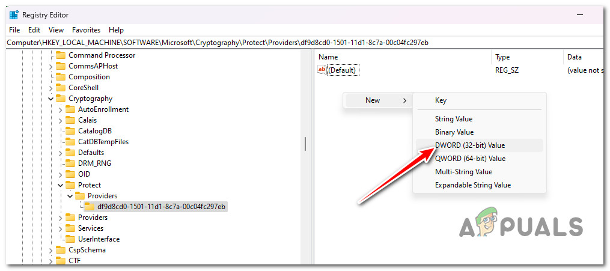Click the Defaults folder icon
Image resolution: width=610 pixels, height=271 pixels.
(x=70, y=153)
